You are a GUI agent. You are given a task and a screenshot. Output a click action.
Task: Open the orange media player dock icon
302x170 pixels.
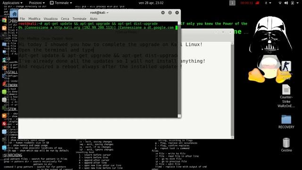4,116
